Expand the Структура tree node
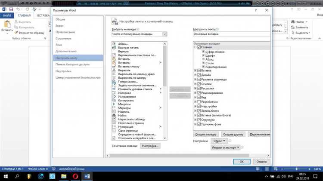This screenshot has height=181, width=323. coord(195,120)
